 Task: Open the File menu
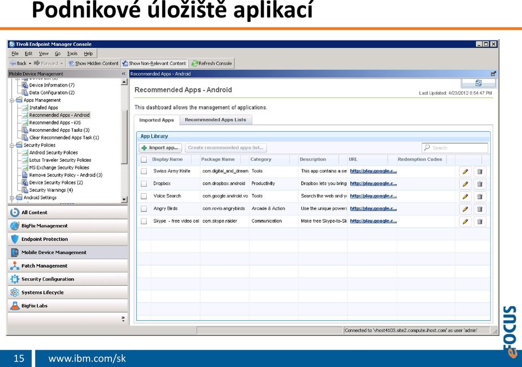point(15,53)
